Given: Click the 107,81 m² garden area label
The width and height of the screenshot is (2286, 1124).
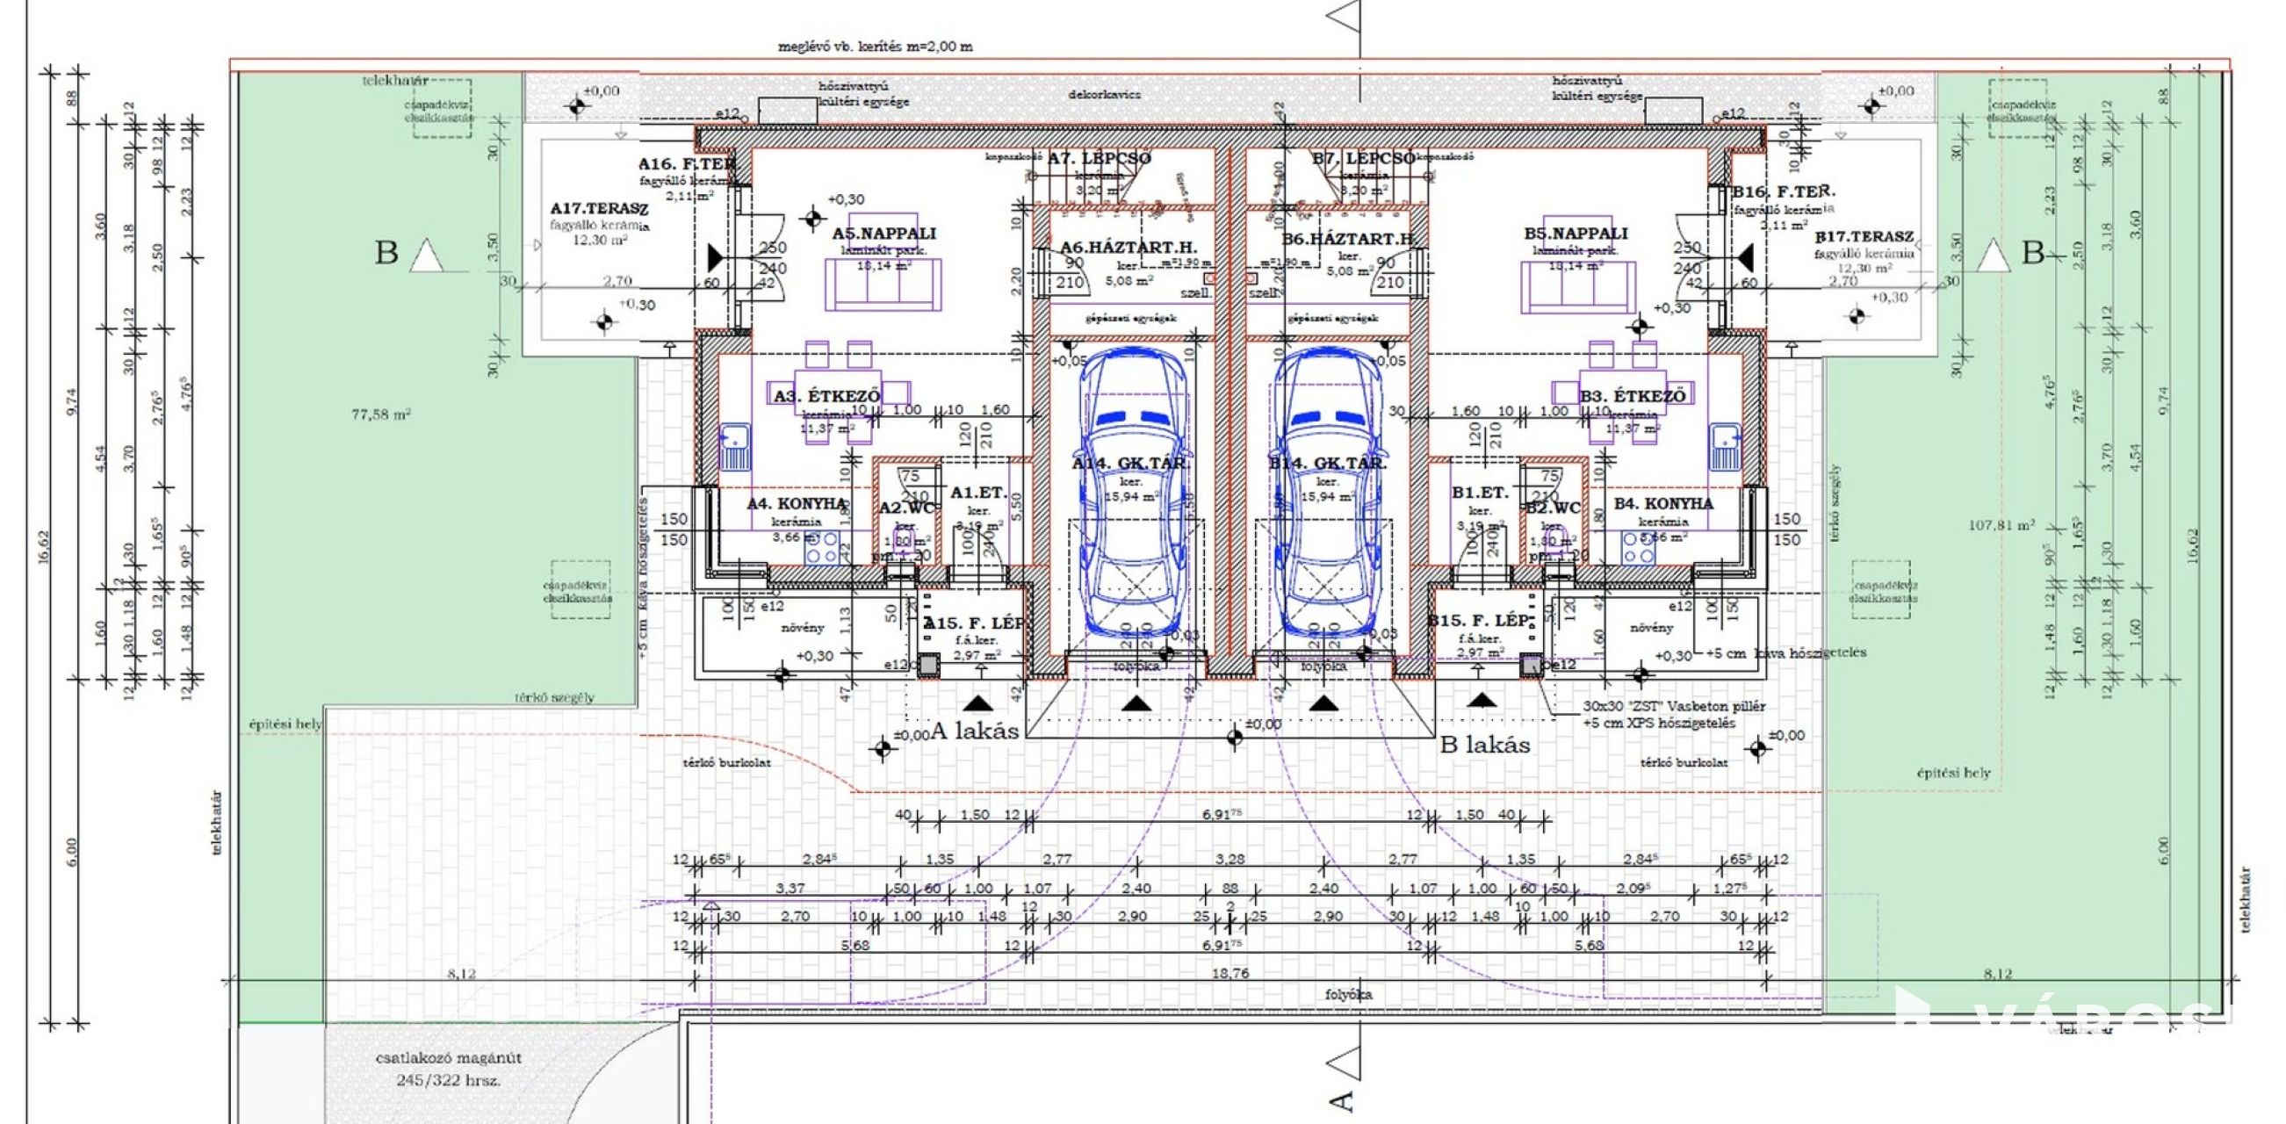Looking at the screenshot, I should pos(2001,525).
